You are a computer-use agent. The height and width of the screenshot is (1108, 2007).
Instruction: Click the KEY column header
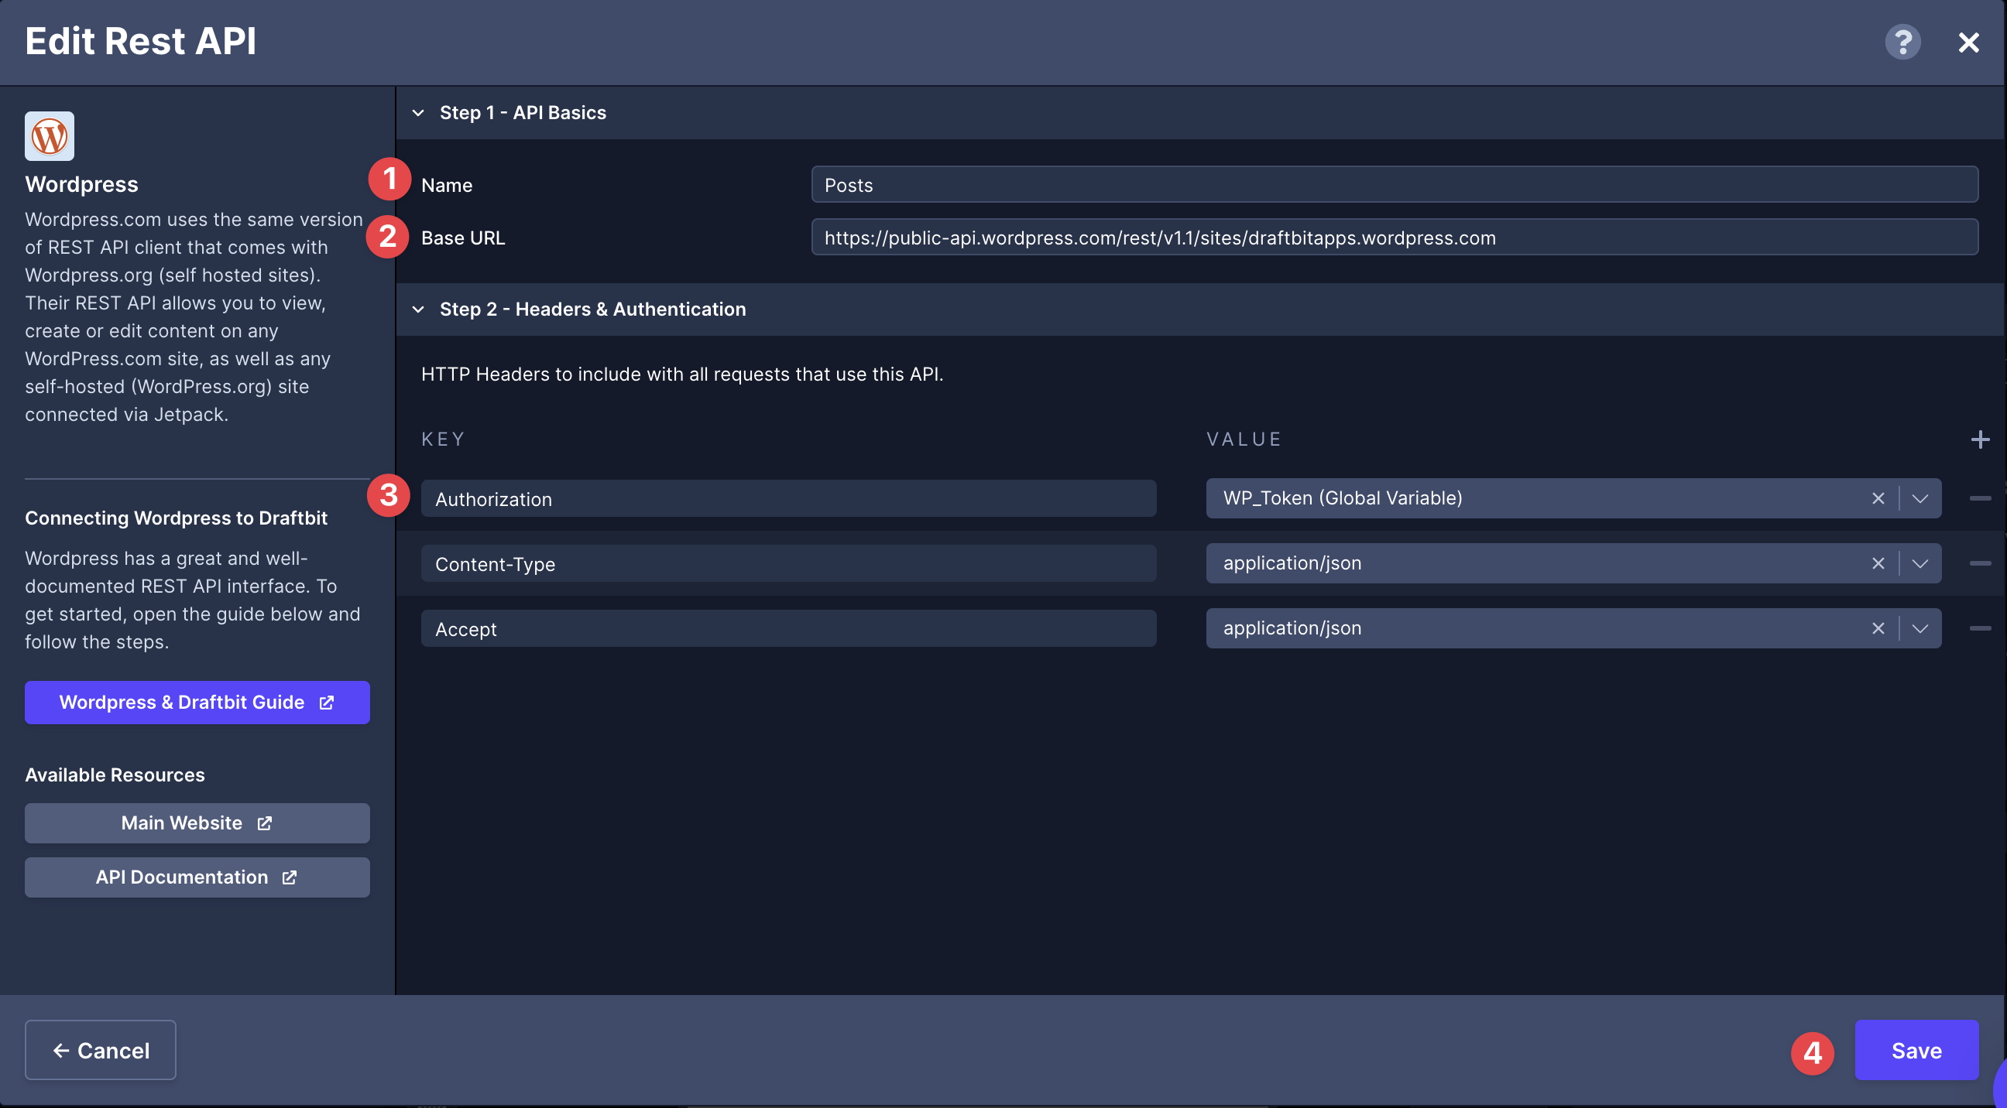tap(443, 440)
